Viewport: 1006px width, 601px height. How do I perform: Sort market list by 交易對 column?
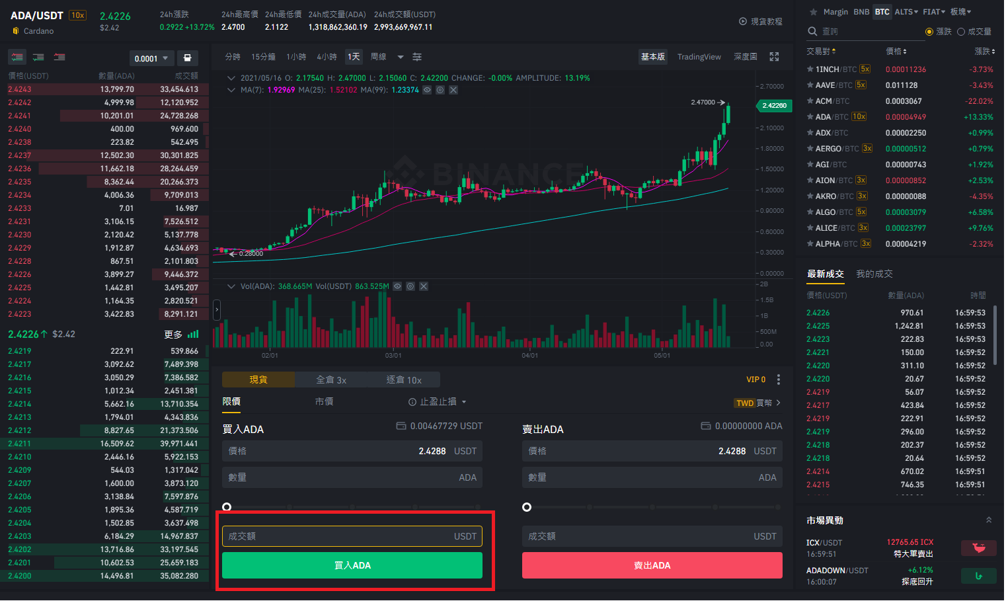(x=821, y=51)
